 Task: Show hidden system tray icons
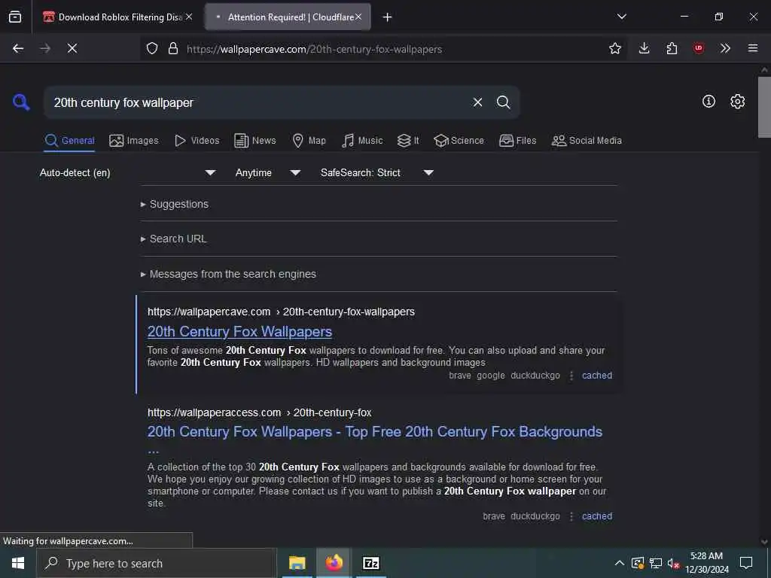coord(620,563)
